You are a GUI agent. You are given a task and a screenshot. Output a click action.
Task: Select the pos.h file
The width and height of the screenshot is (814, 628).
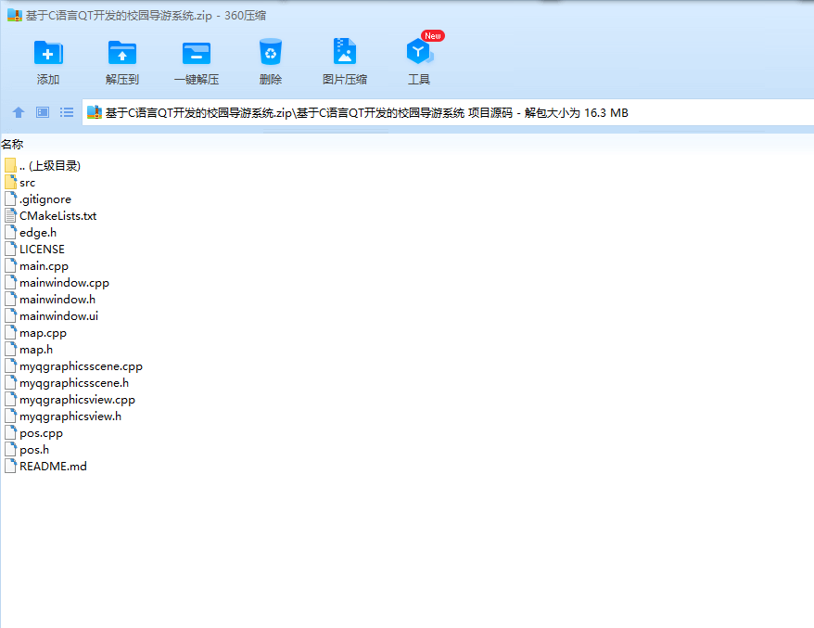(x=27, y=449)
